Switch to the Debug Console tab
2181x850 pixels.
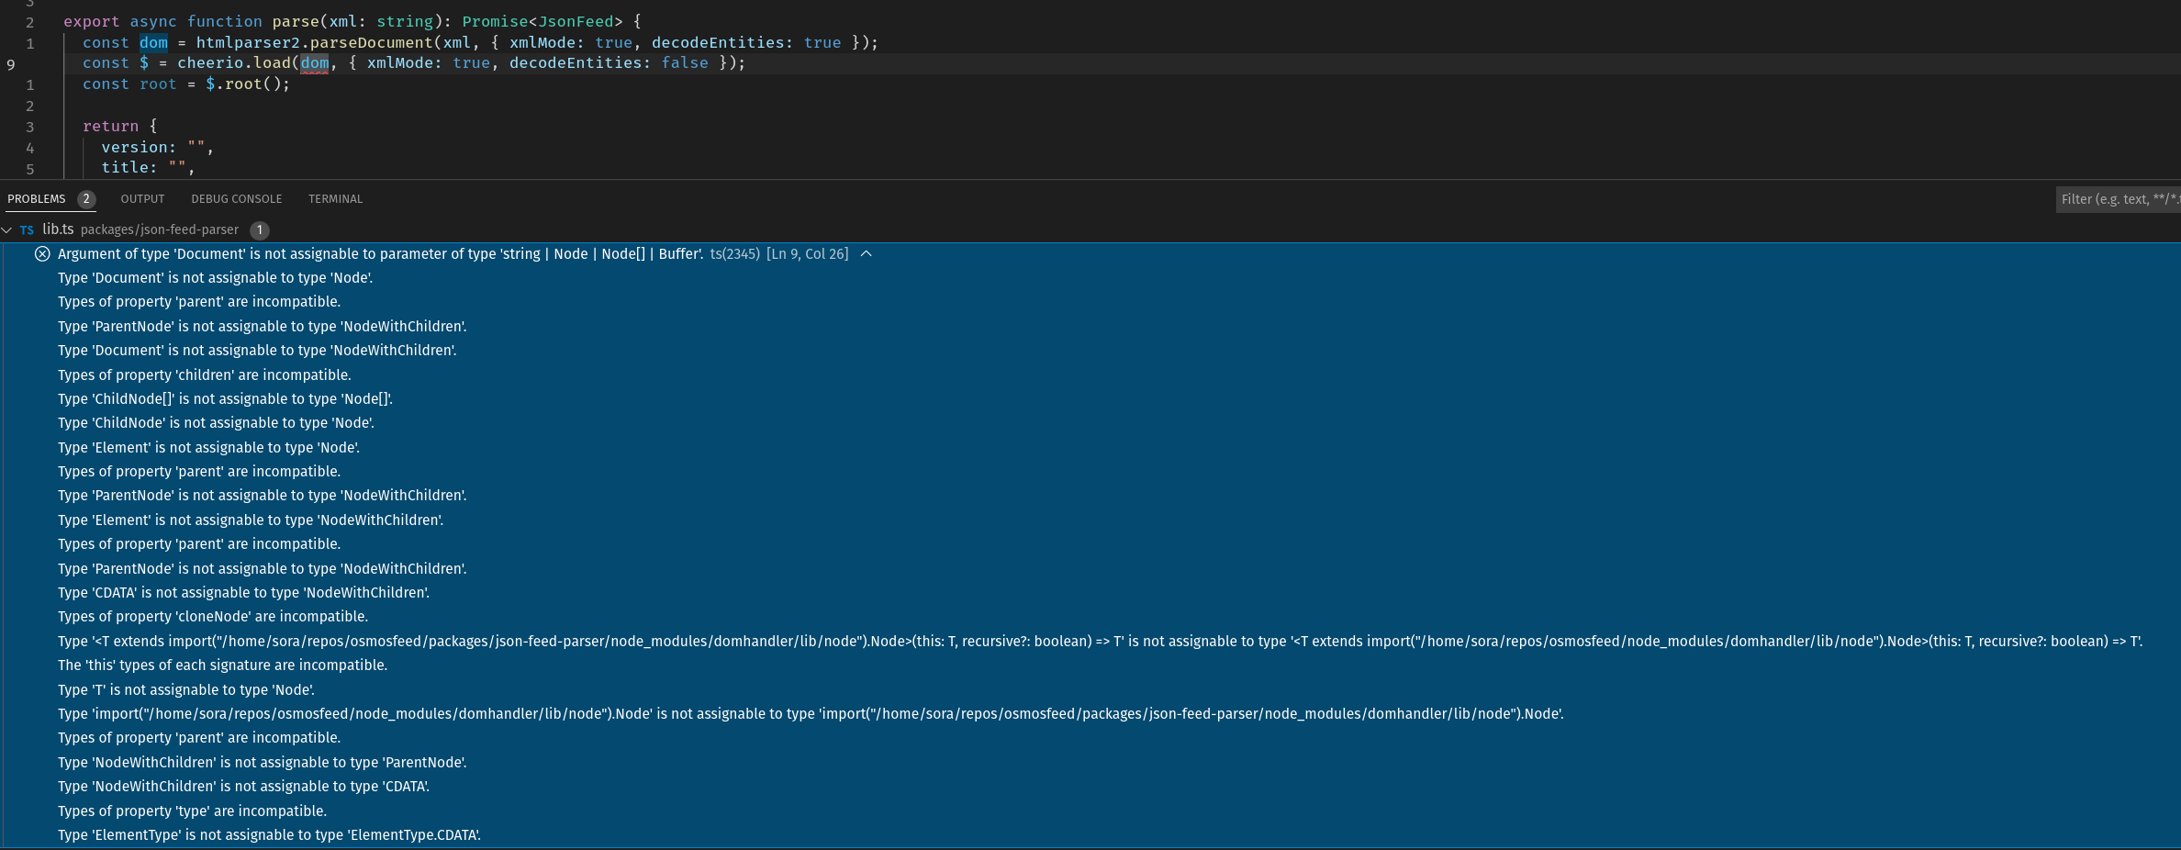click(236, 198)
